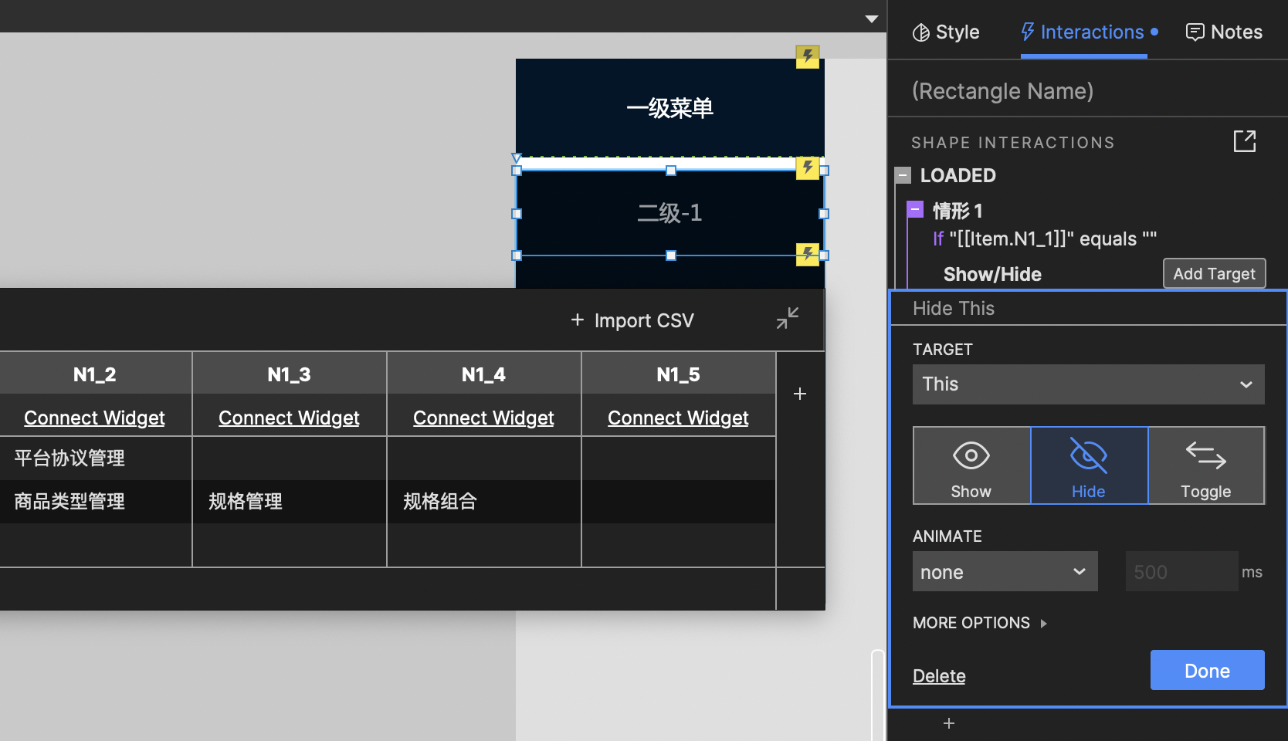Click the animation duration ms field
Screen dimensions: 1288x741
tap(1181, 571)
